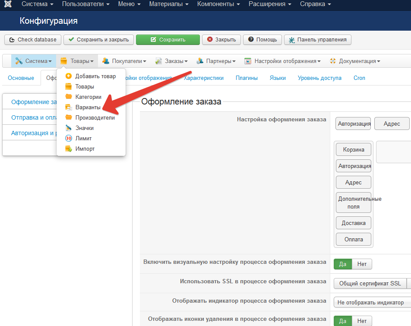The height and width of the screenshot is (326, 411).
Task: Switch to the Характеристики tab
Action: tap(204, 78)
